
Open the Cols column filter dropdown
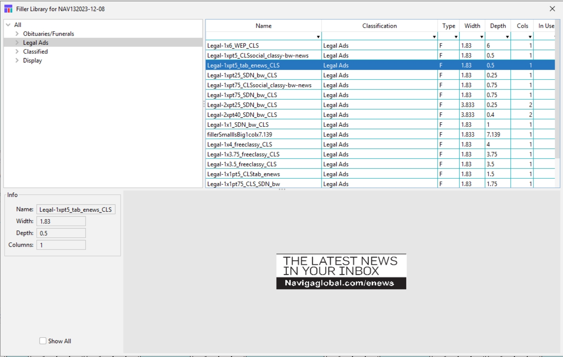[x=530, y=37]
